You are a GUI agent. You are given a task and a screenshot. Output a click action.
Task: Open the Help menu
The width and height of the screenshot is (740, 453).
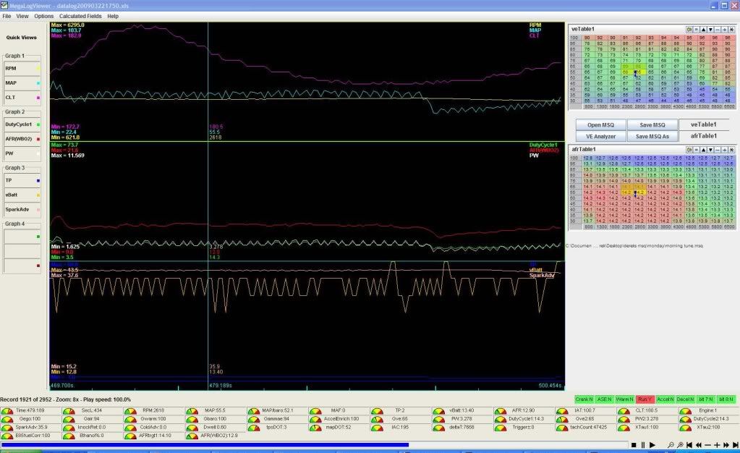coord(113,16)
